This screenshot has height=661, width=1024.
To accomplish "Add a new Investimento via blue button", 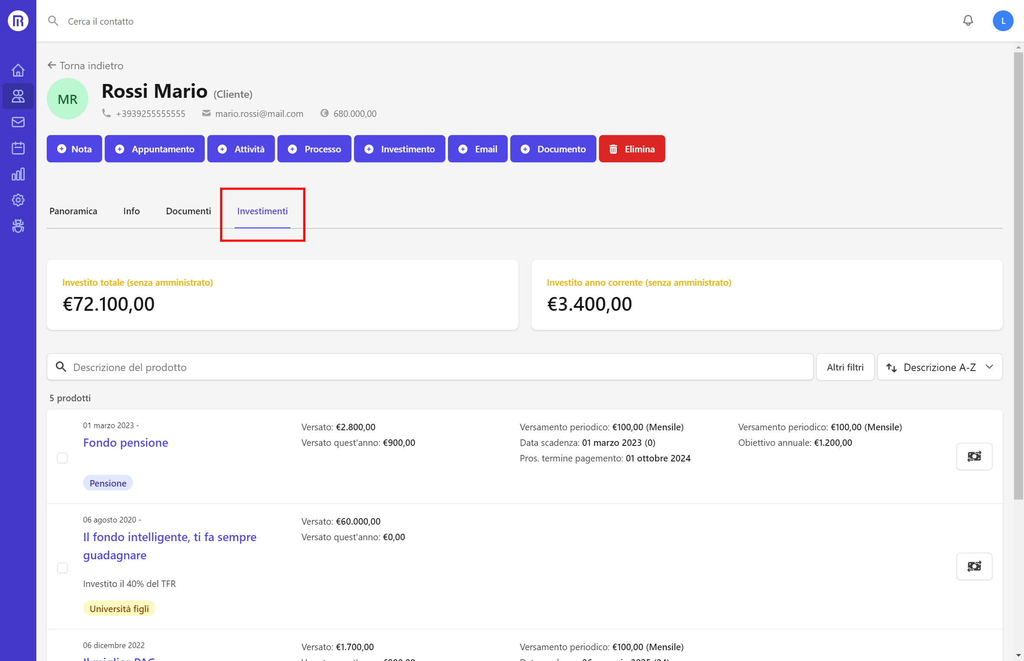I will (399, 149).
